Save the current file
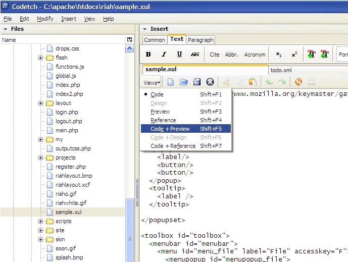 197,82
